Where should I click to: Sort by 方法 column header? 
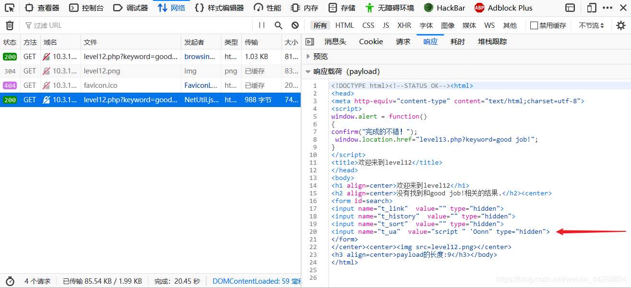(x=30, y=42)
